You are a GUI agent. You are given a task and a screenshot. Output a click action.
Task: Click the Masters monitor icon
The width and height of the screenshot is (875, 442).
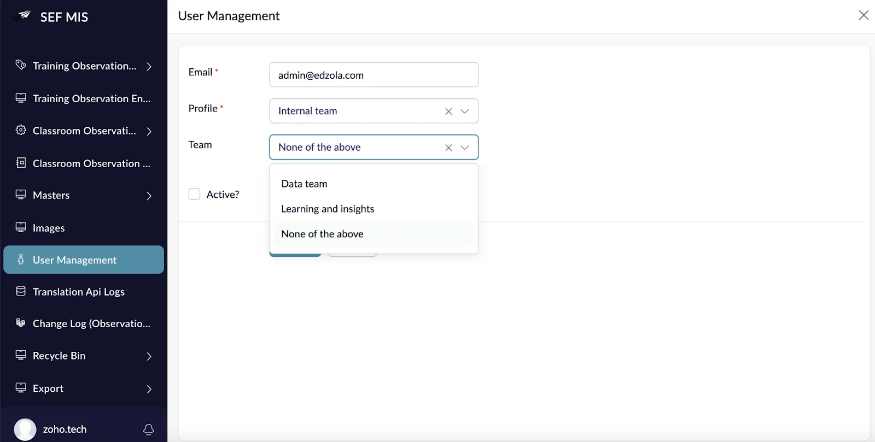click(21, 195)
